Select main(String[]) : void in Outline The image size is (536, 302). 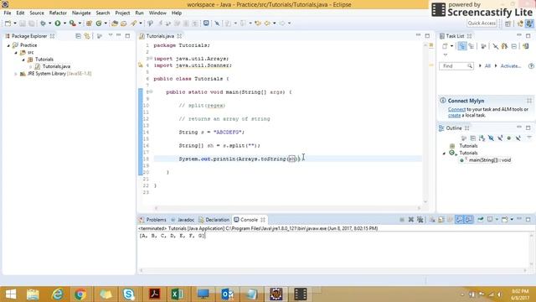(489, 160)
